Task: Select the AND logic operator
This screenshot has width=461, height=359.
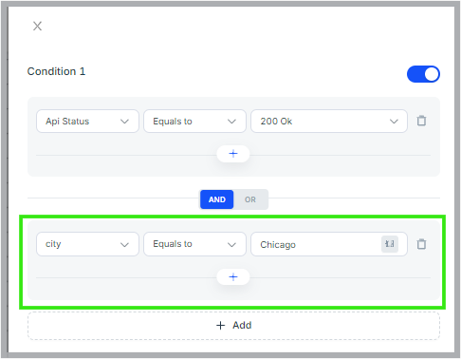Action: pos(217,199)
